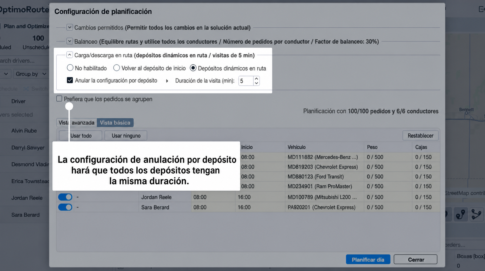Click the Restablecer button
This screenshot has width=485, height=271.
420,136
